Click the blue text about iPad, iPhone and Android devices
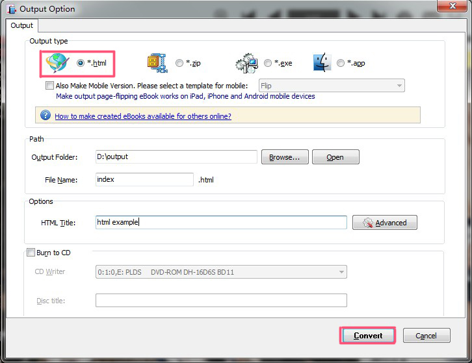Viewport: 472px width, 363px height. click(x=185, y=96)
